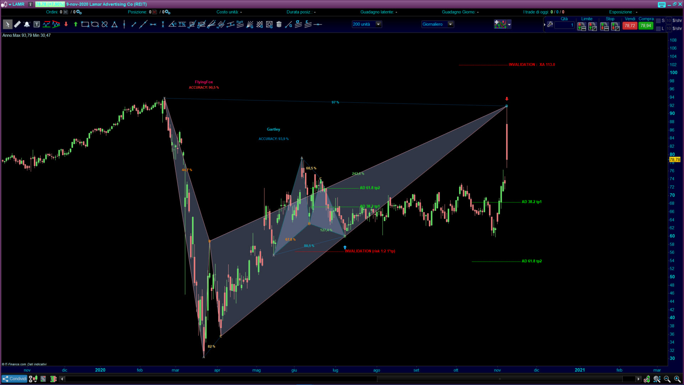Open the wrench order settings
The width and height of the screenshot is (684, 385).
pos(550,25)
